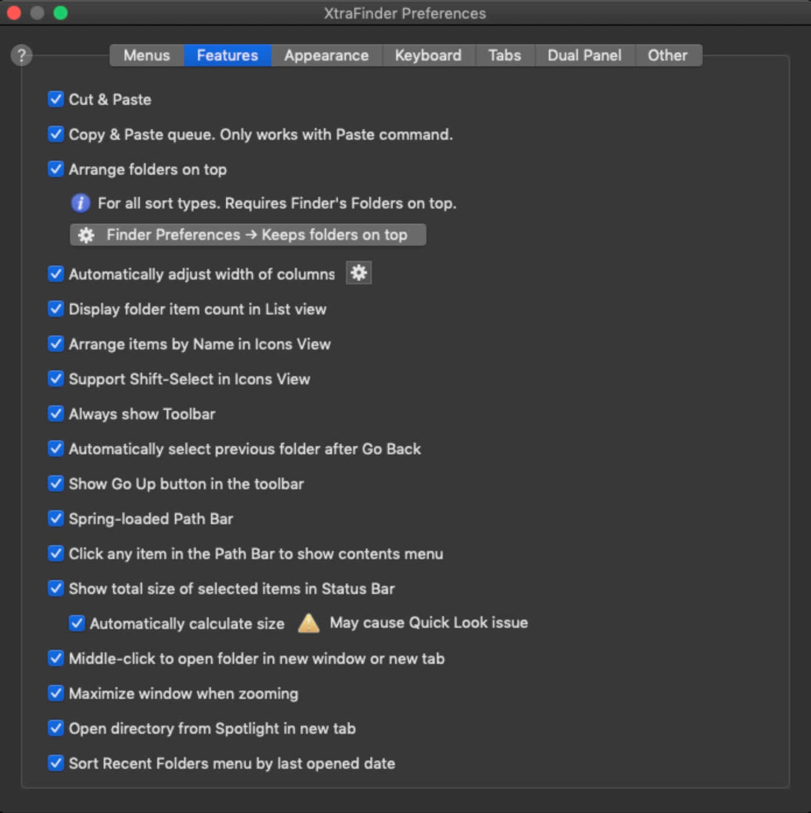Click the blue info icon

[80, 203]
